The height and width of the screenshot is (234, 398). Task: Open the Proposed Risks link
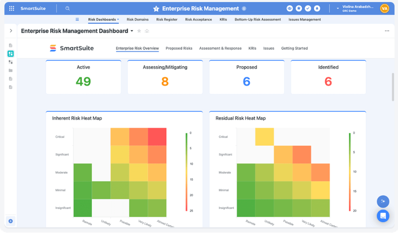[x=179, y=48]
